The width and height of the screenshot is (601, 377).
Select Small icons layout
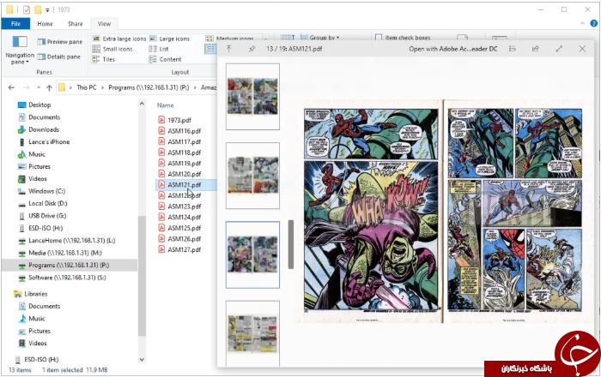pos(112,49)
